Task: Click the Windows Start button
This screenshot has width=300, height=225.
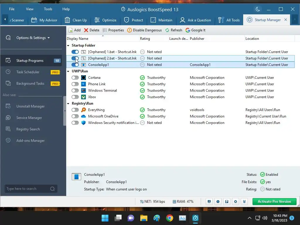Action: 105,218
